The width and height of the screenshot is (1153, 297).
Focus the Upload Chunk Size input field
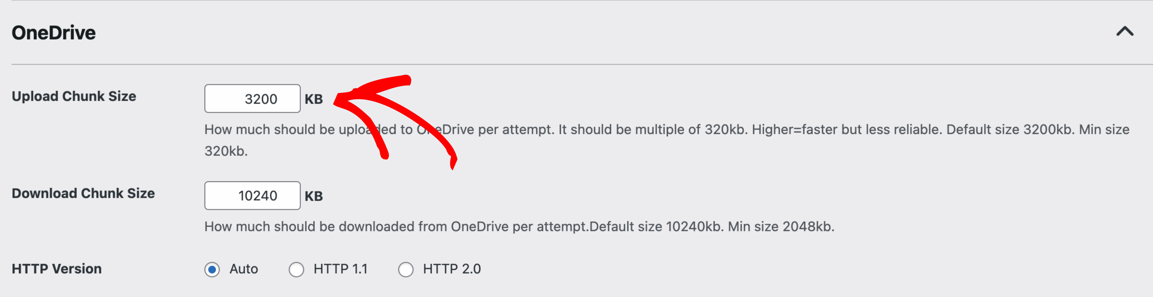[x=253, y=98]
